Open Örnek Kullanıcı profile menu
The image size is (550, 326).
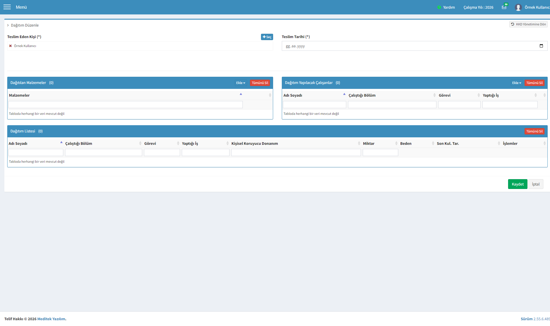[537, 7]
